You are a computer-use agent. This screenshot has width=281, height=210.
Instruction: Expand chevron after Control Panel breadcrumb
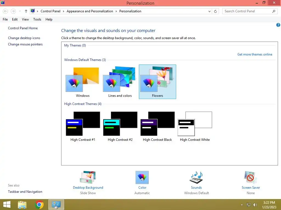coord(63,11)
